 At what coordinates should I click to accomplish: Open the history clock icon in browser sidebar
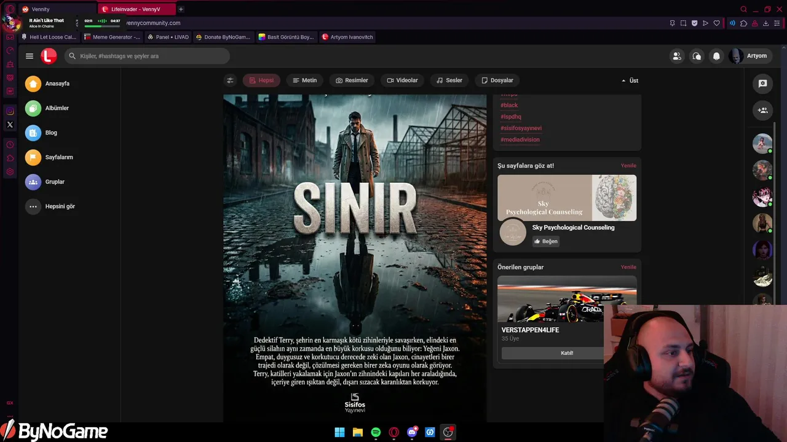tap(10, 145)
